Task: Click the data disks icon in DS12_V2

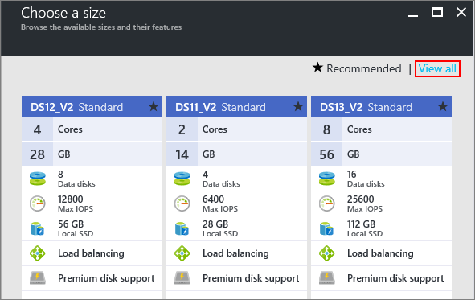Action: (x=38, y=179)
